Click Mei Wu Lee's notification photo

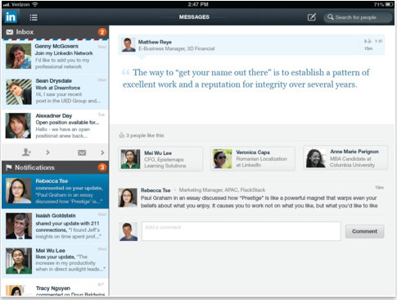click(x=19, y=261)
